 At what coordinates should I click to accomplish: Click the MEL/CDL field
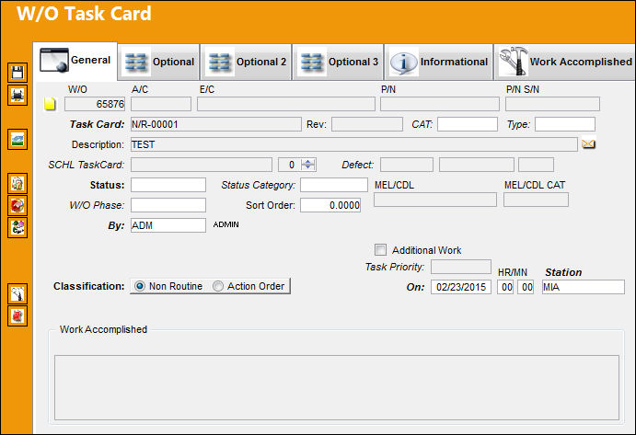[435, 200]
